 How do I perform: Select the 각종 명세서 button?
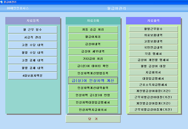(x=153, y=54)
